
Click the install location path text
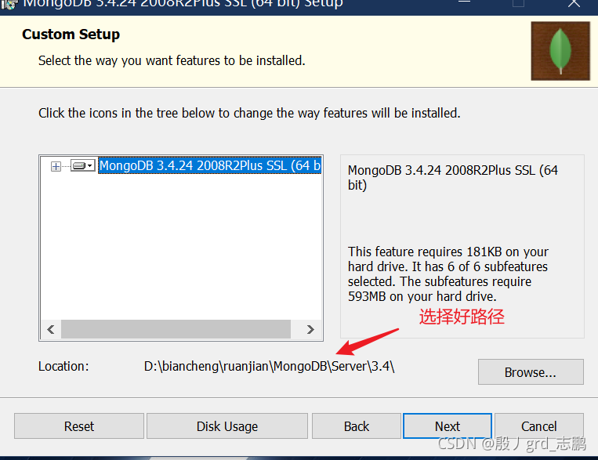[270, 366]
